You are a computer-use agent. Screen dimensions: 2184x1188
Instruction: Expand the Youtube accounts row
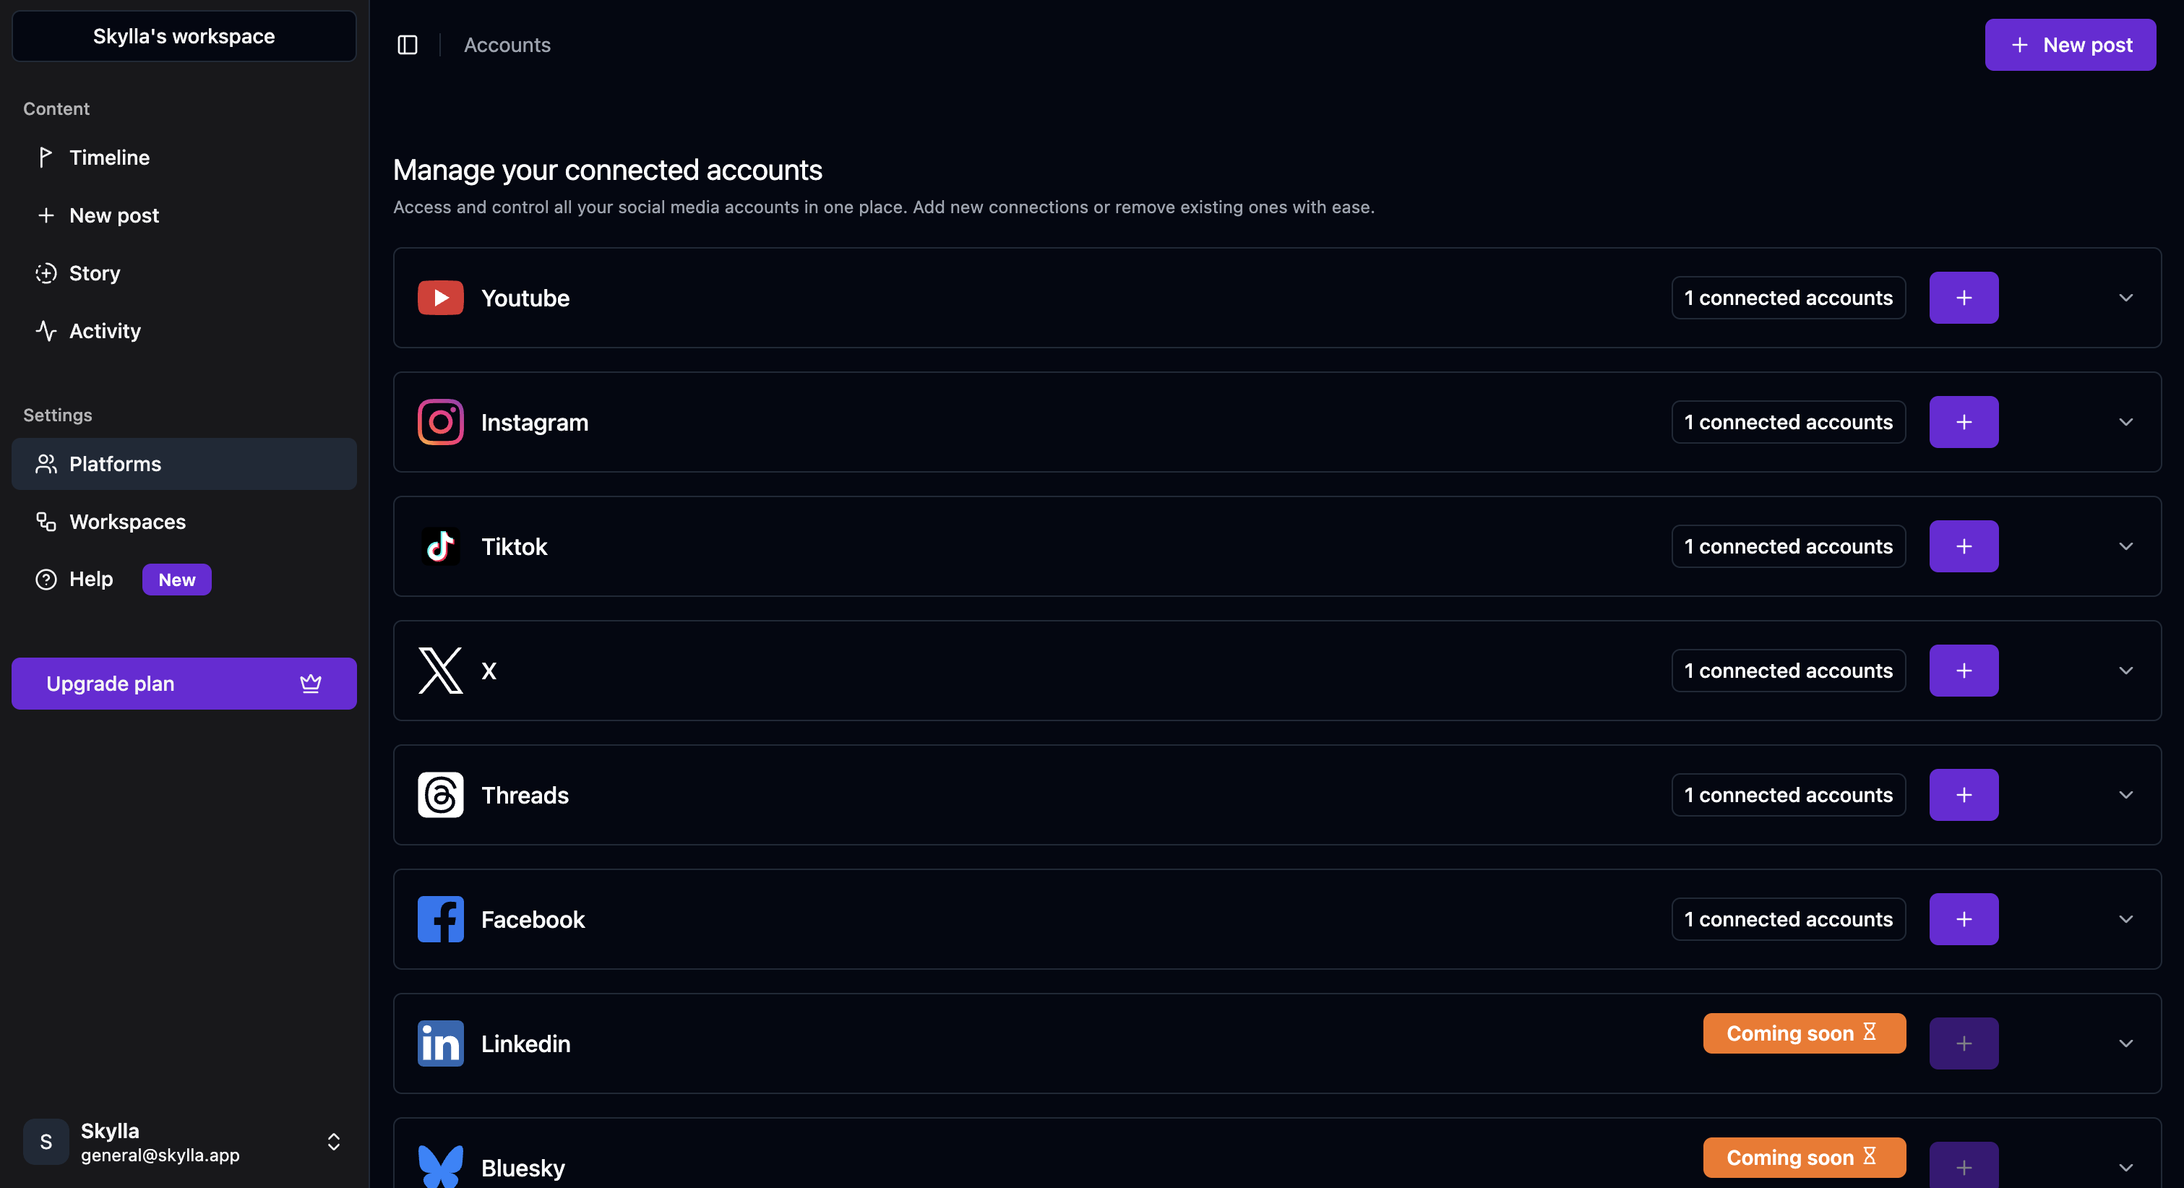(x=2125, y=298)
